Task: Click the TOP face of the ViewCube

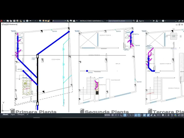Action: (x=174, y=36)
